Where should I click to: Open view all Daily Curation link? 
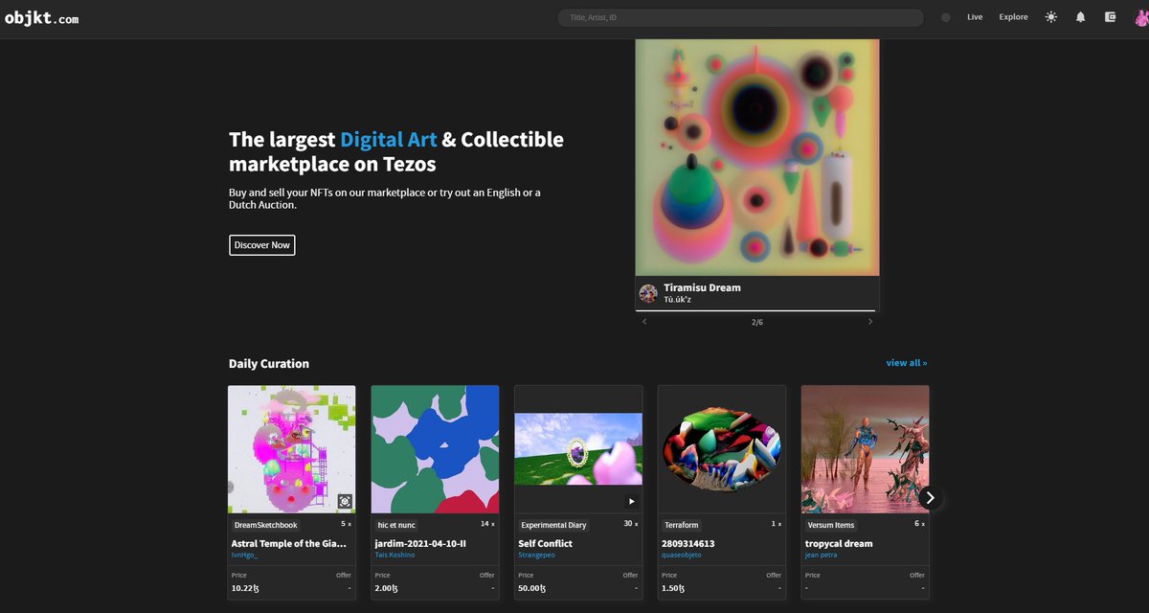click(x=906, y=362)
